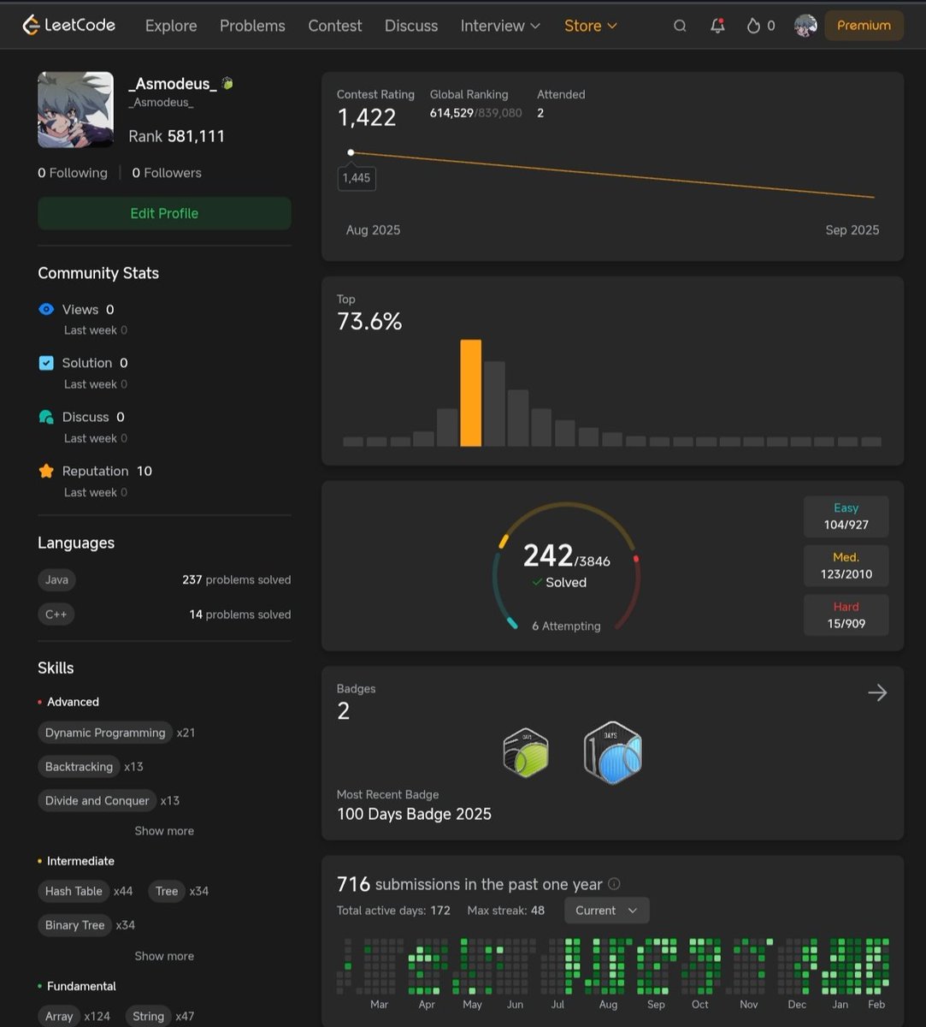Go to Explore in the navbar

pos(171,26)
